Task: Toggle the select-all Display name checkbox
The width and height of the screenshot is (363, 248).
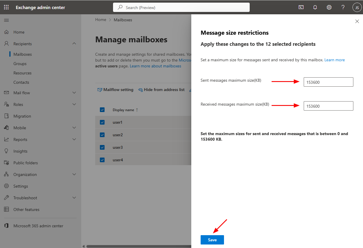Action: tap(102, 110)
